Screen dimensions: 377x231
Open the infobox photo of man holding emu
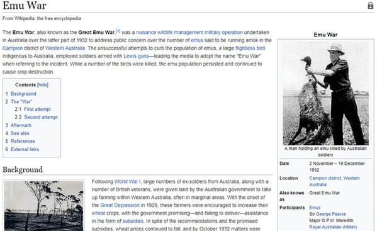pos(325,93)
